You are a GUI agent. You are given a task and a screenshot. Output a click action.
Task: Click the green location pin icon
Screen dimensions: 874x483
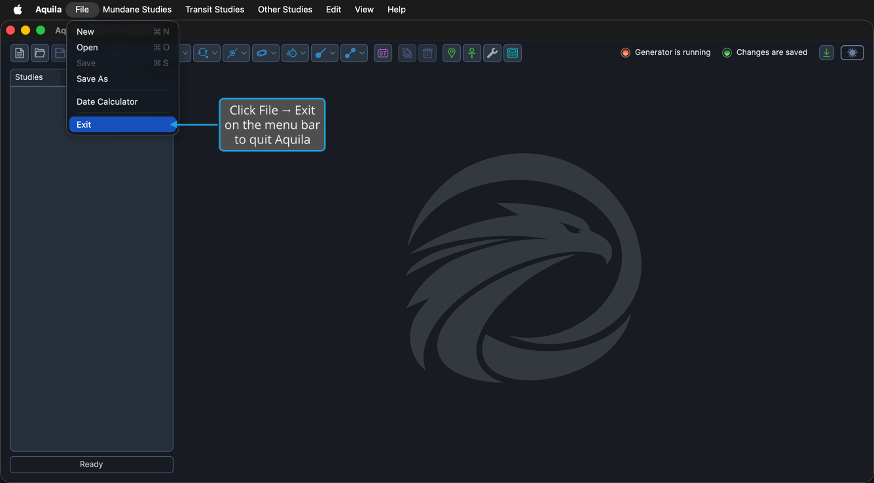pyautogui.click(x=452, y=53)
